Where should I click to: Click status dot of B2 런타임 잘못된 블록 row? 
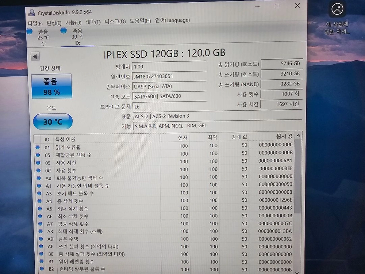coord(42,269)
